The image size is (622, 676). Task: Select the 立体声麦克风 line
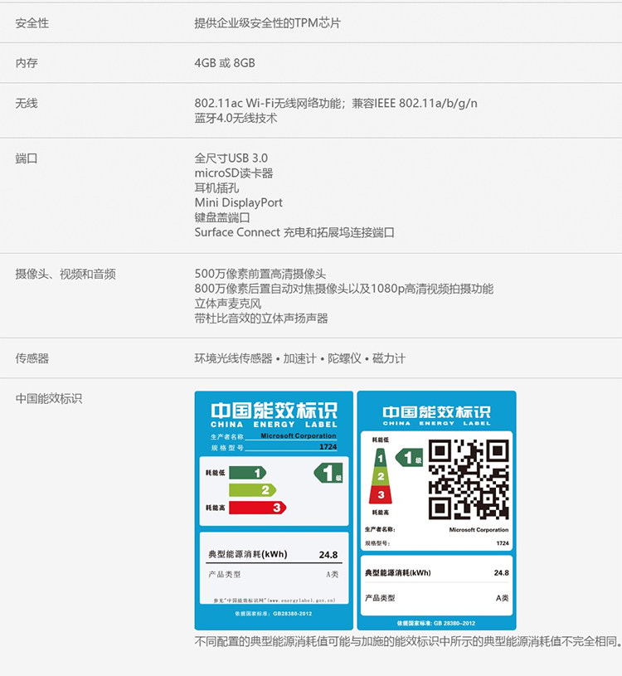pos(227,304)
